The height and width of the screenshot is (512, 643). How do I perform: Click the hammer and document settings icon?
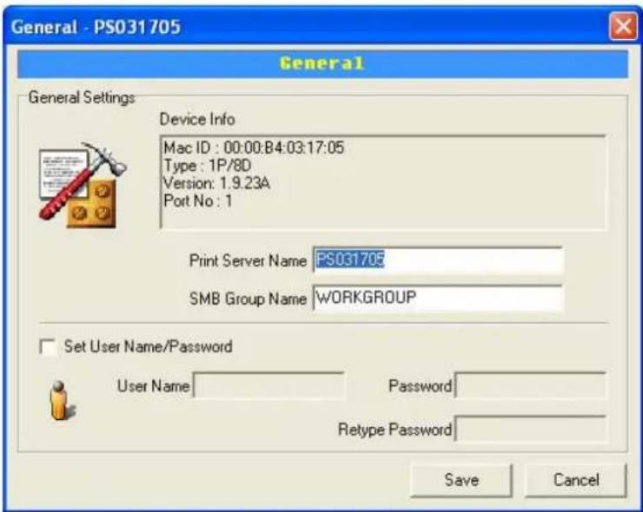[83, 185]
